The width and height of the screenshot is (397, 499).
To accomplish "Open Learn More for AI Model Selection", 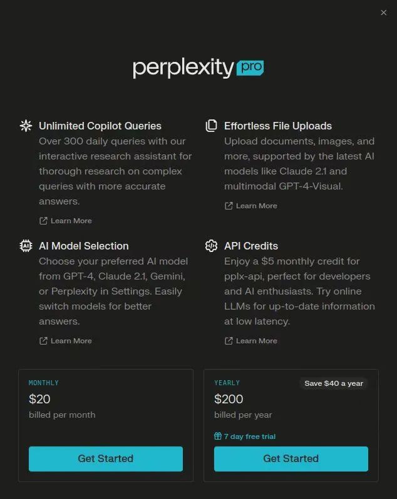I will point(71,341).
